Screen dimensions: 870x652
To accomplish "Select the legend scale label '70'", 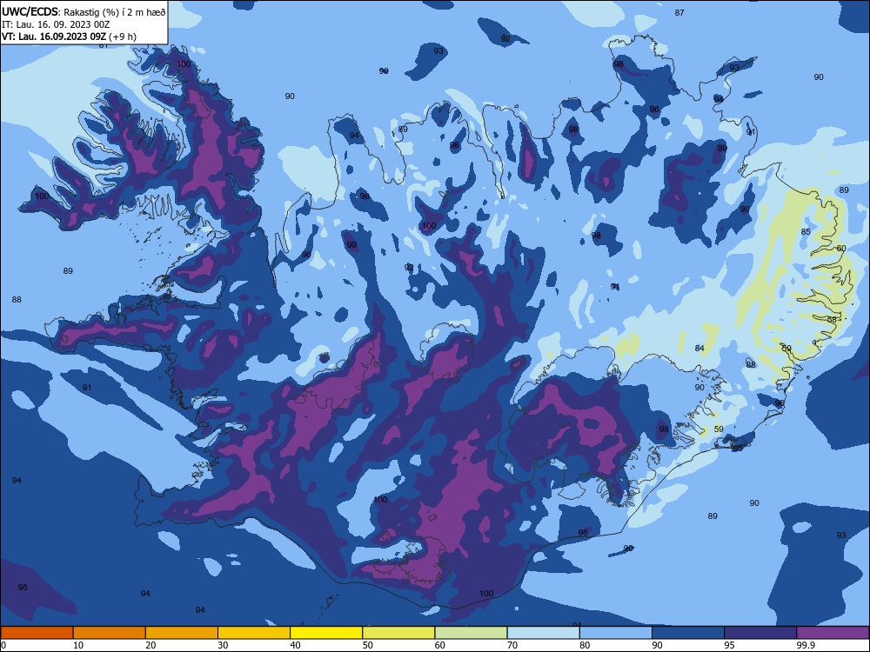I will click(x=512, y=645).
